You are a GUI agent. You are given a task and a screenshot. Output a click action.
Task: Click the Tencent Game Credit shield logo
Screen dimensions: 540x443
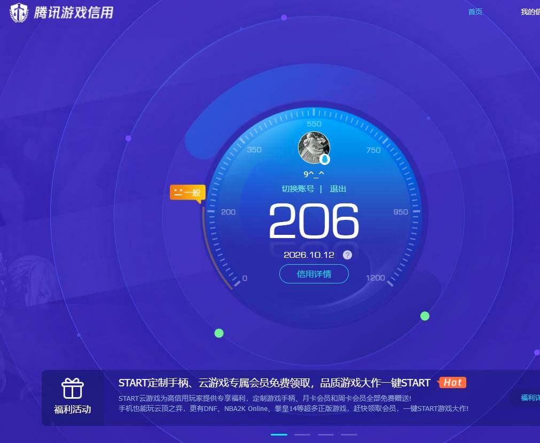coord(19,12)
